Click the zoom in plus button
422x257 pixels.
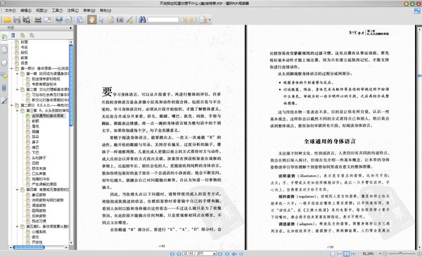pyautogui.click(x=419, y=253)
